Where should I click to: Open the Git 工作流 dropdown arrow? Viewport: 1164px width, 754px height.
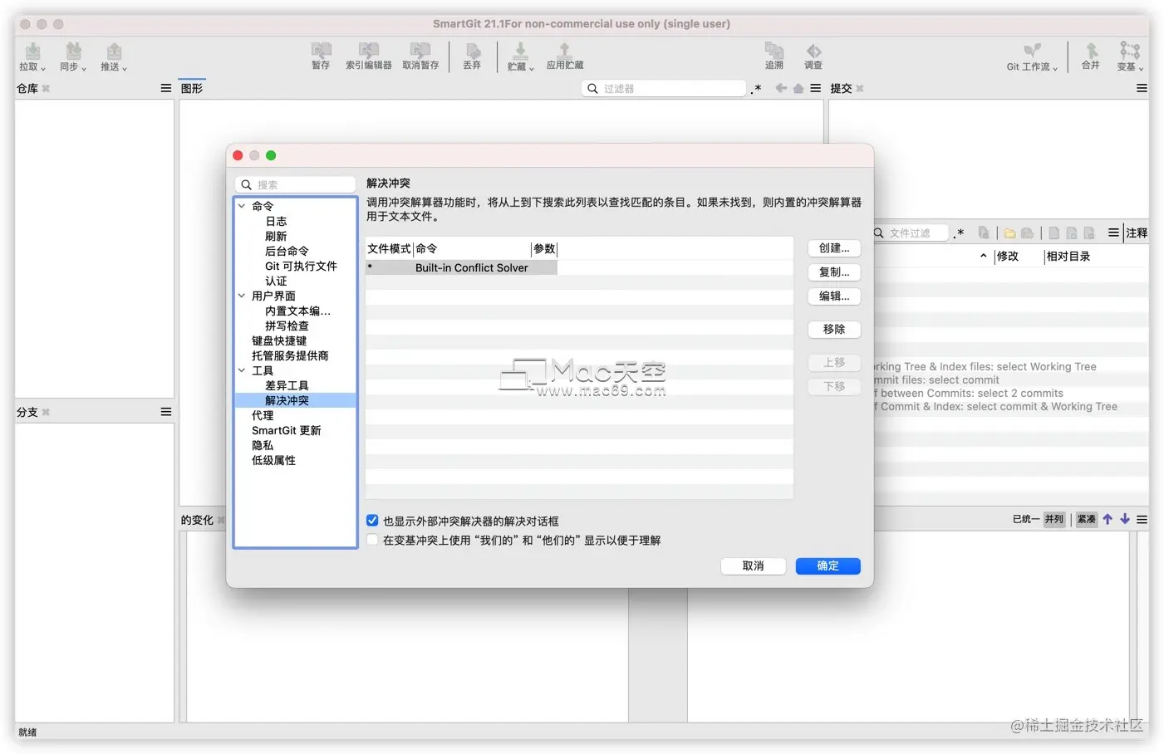click(1055, 69)
